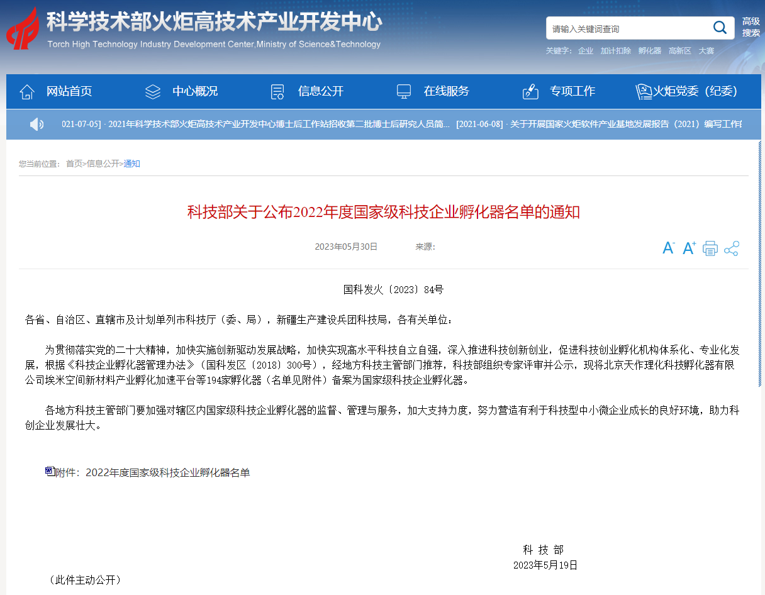The height and width of the screenshot is (595, 765).
Task: Click the document number 国科发火〔2023〕84号
Action: (393, 289)
